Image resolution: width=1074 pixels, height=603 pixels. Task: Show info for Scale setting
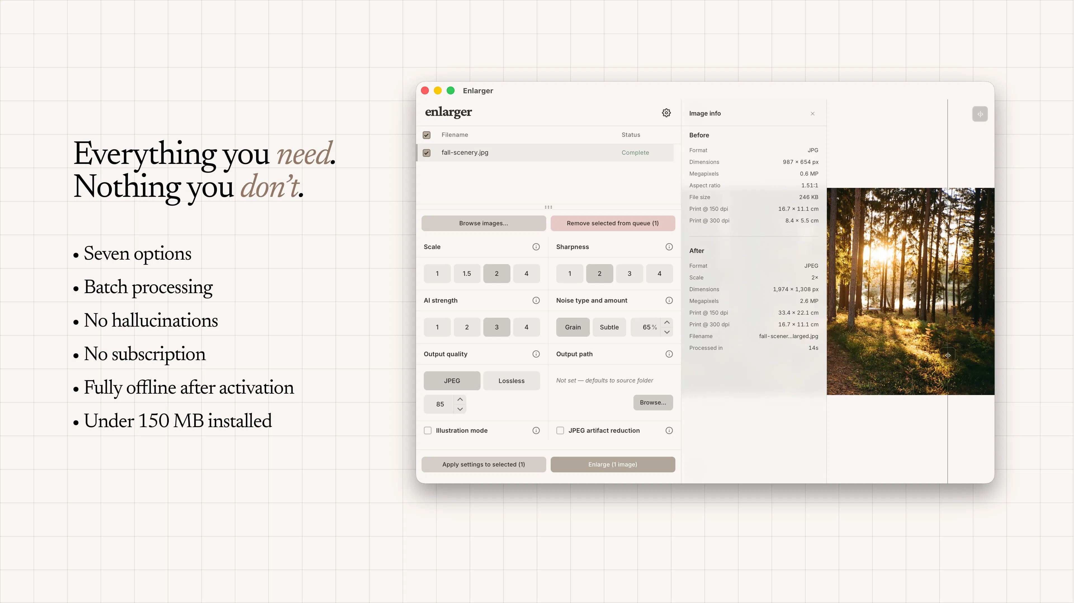pyautogui.click(x=536, y=247)
